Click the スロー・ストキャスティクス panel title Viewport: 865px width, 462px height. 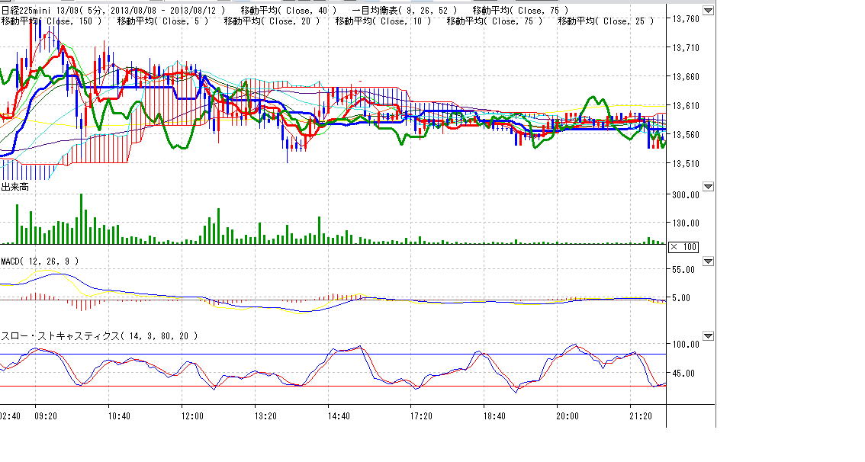pos(99,335)
